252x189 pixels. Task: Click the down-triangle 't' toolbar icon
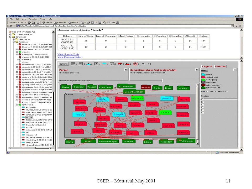(x=143, y=64)
